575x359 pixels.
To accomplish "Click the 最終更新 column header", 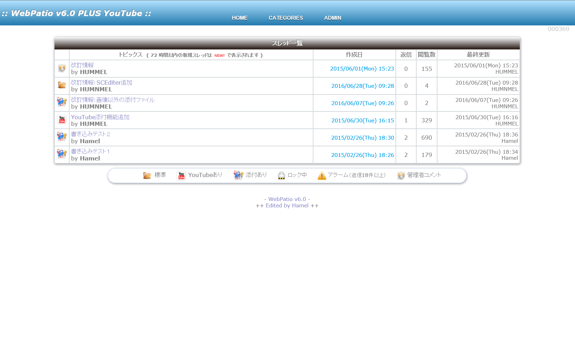I will 478,55.
